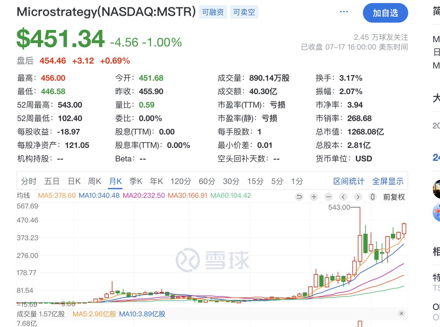Click the MA30:166.91 indicator label
Viewport: 440px width, 327px height.
[x=187, y=196]
